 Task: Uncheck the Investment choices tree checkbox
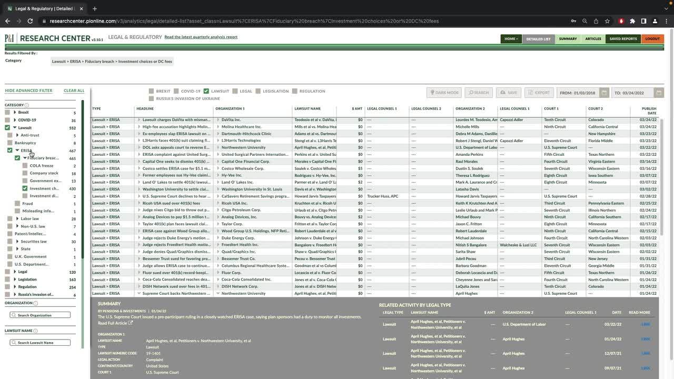[25, 188]
